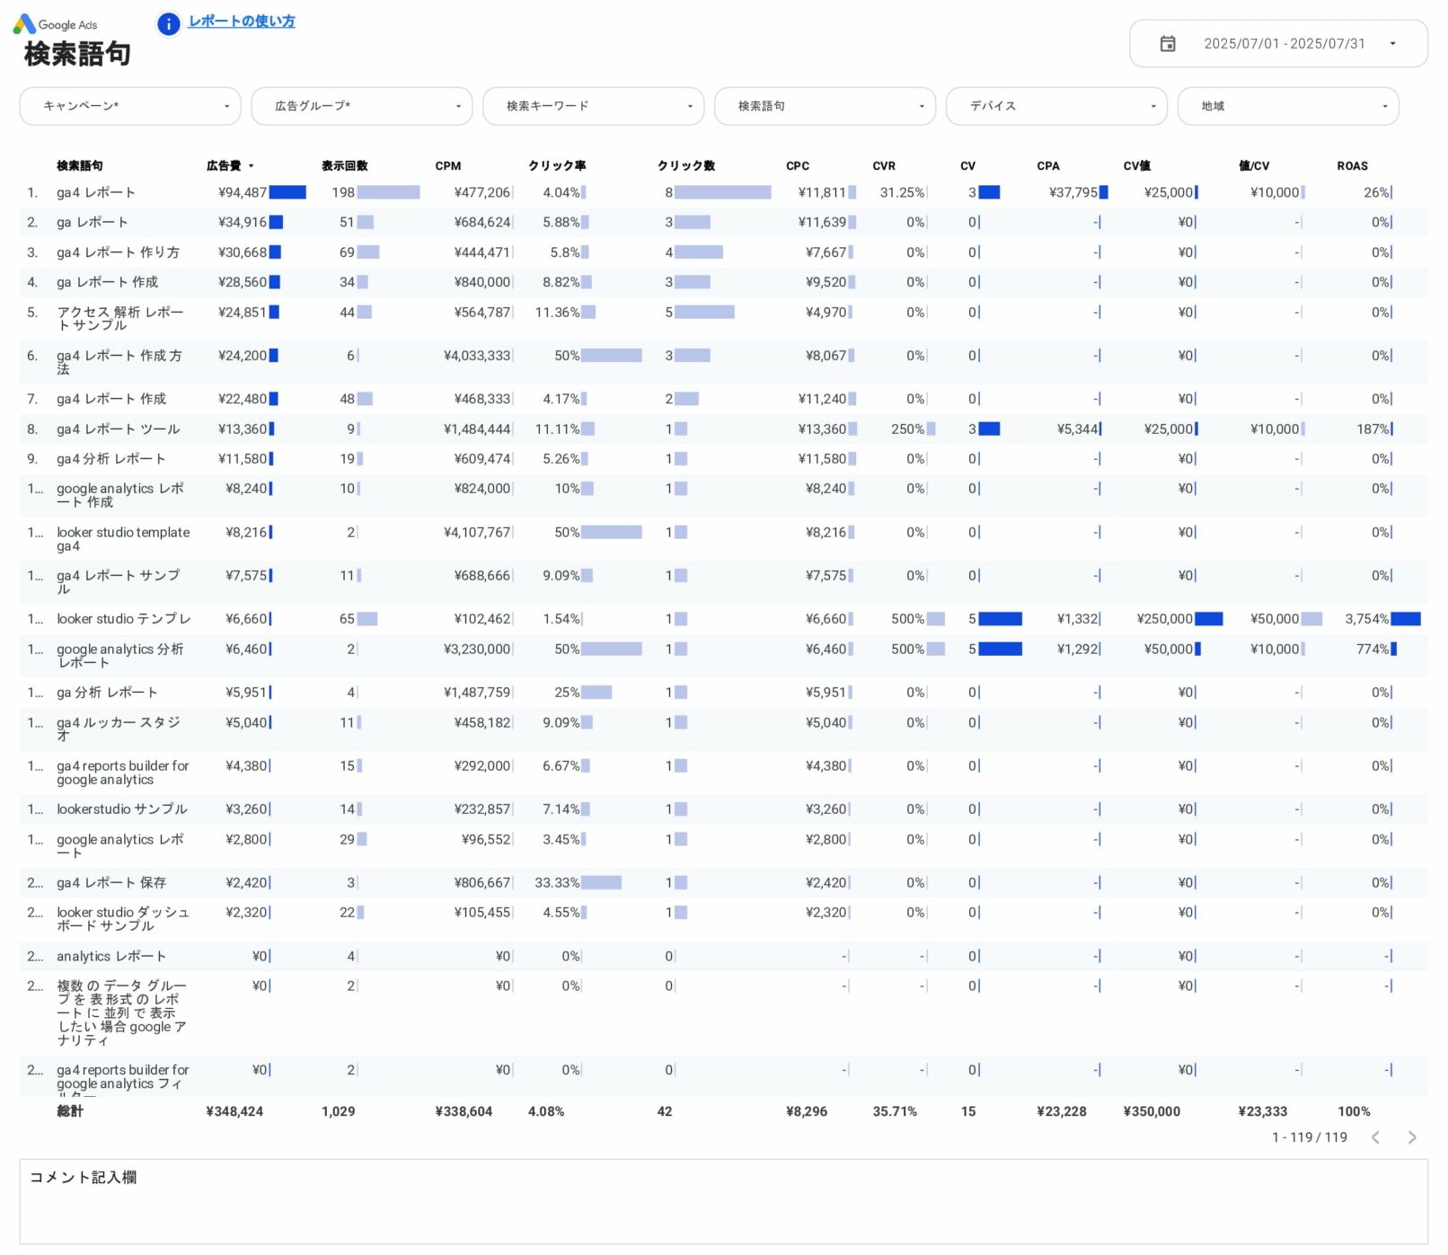1448x1255 pixels.
Task: Sort by the ROAS column header
Action: click(1352, 166)
